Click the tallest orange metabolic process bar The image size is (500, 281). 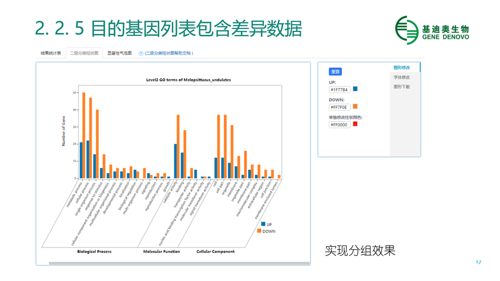(84, 135)
